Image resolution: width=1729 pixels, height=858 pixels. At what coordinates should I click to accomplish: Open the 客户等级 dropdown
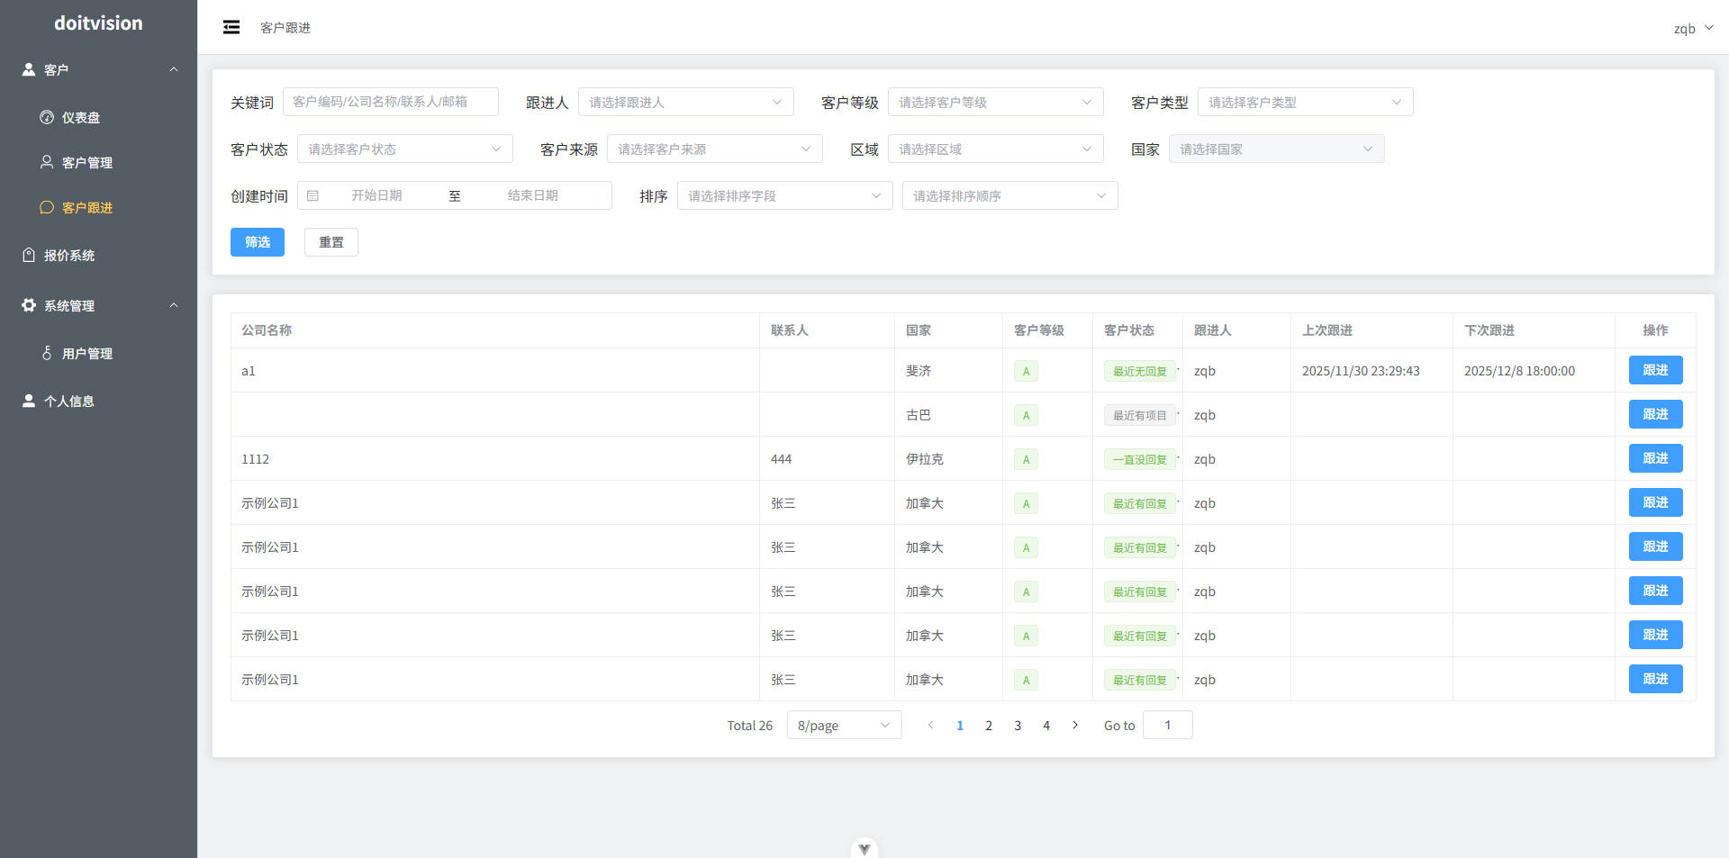pos(996,102)
